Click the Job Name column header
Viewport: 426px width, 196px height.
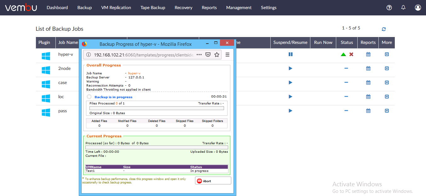tap(67, 42)
